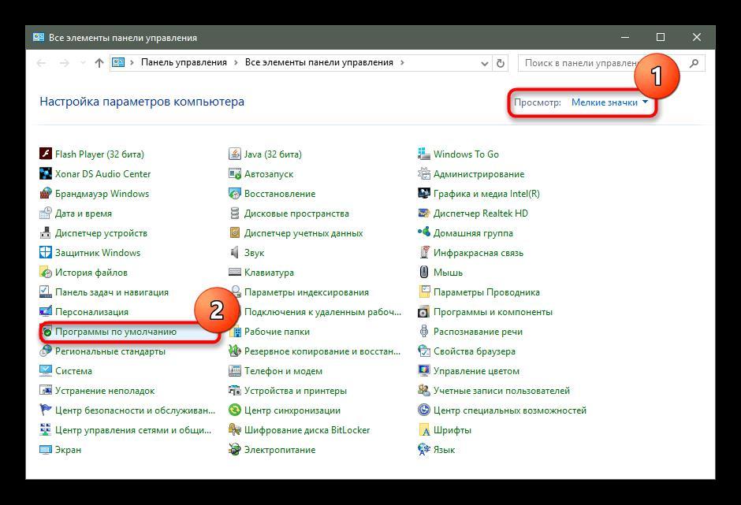Open Центр специальных возможностей link
Screen dimensions: 741x505
pyautogui.click(x=510, y=410)
